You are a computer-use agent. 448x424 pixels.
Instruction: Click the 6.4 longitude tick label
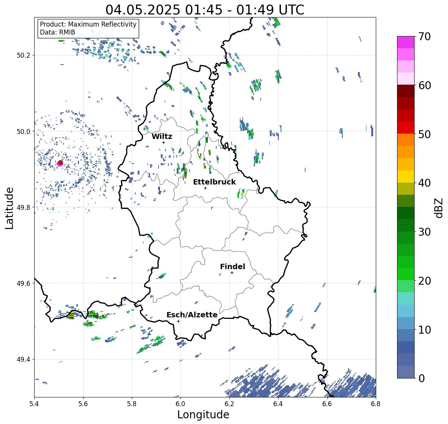278,404
